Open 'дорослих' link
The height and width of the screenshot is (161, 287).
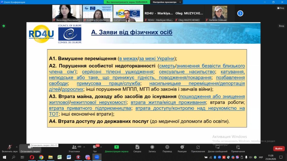tap(73, 89)
